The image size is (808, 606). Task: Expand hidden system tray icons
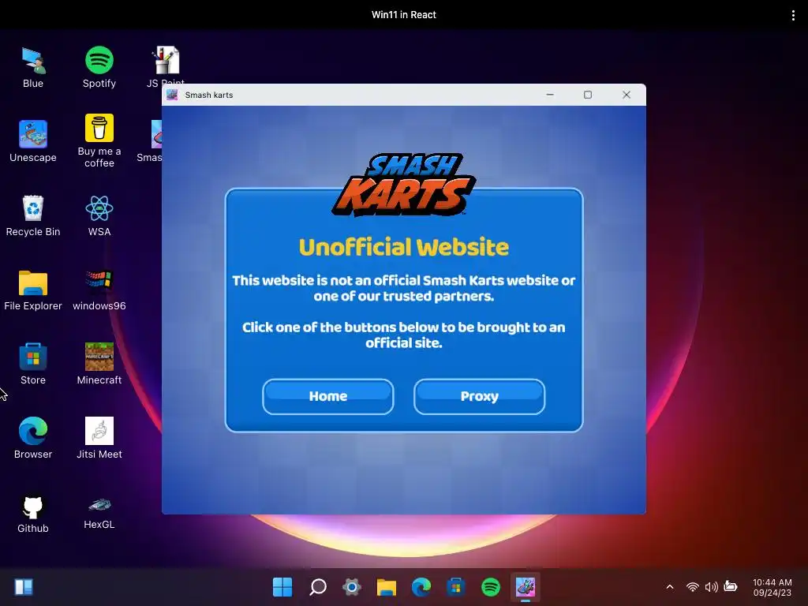click(x=670, y=587)
